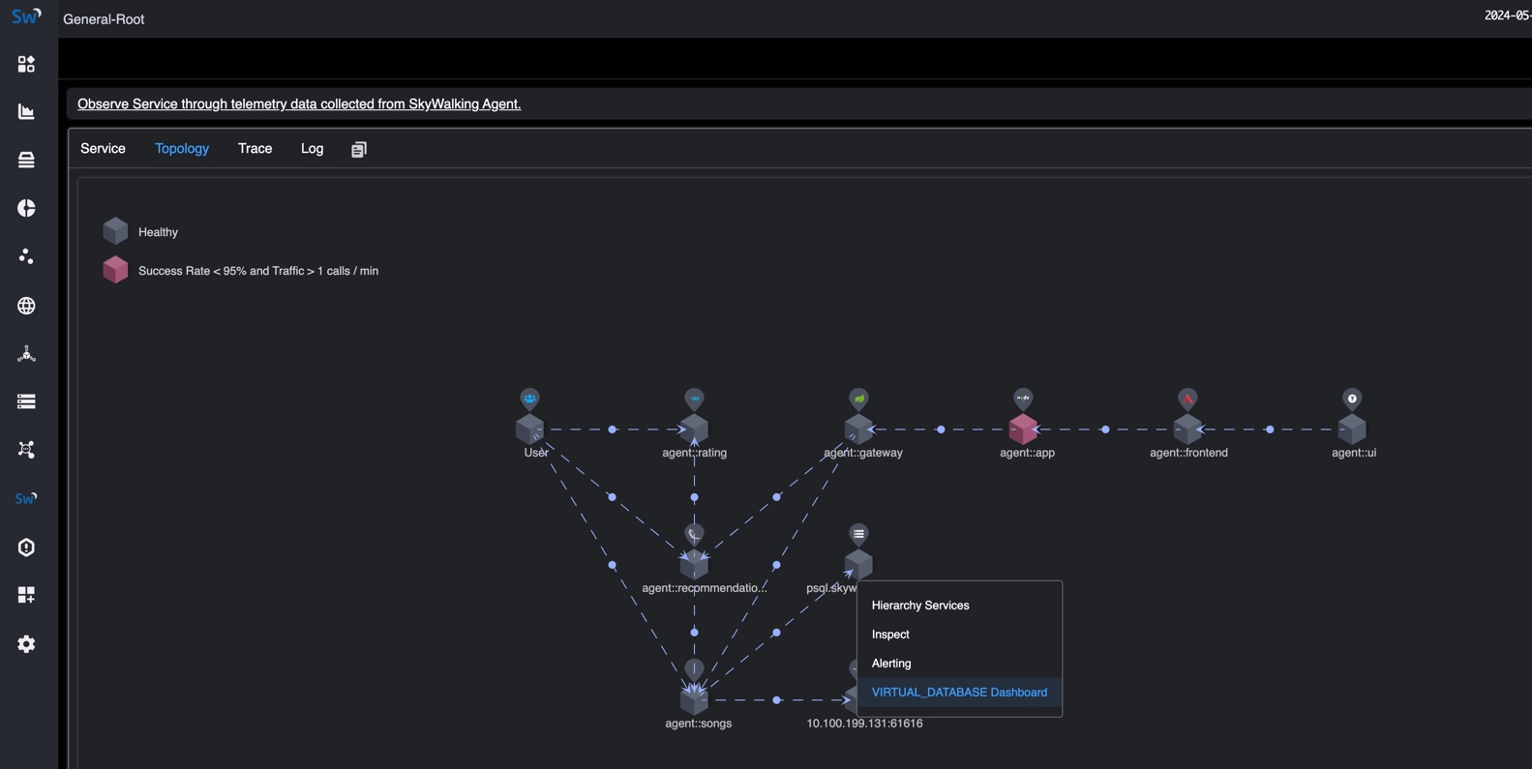
Task: Select Hierarchy Services from context menu
Action: point(919,606)
